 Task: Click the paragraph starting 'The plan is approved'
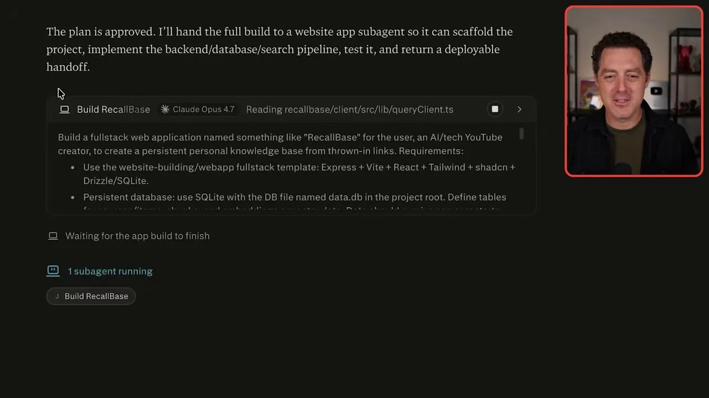280,49
